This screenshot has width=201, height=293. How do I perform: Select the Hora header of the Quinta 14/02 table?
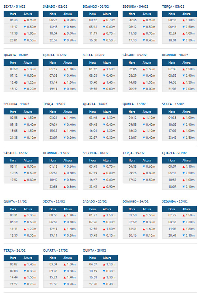[132, 111]
